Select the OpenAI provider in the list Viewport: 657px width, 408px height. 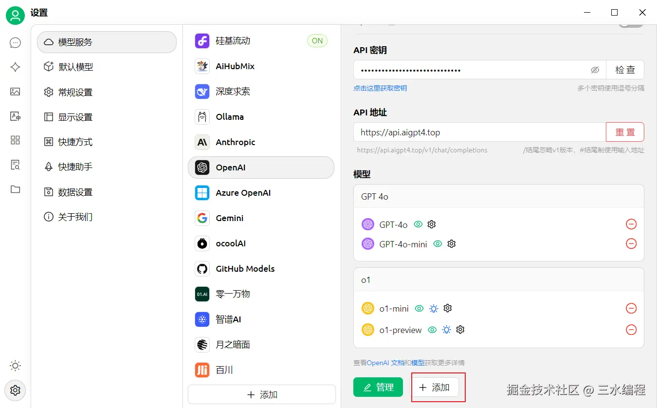point(261,167)
